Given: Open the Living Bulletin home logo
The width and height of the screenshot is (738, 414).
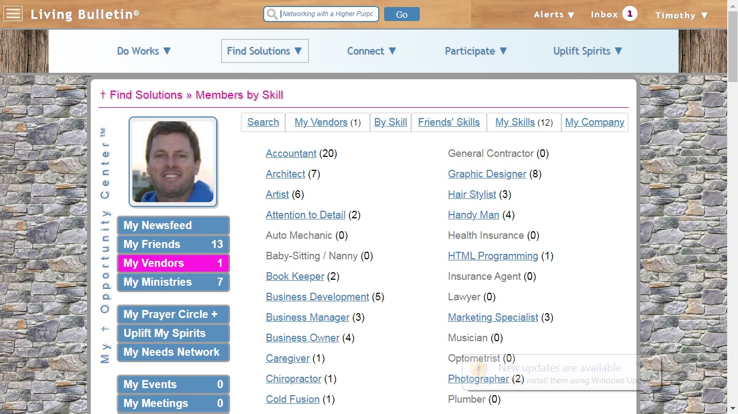Looking at the screenshot, I should 85,14.
